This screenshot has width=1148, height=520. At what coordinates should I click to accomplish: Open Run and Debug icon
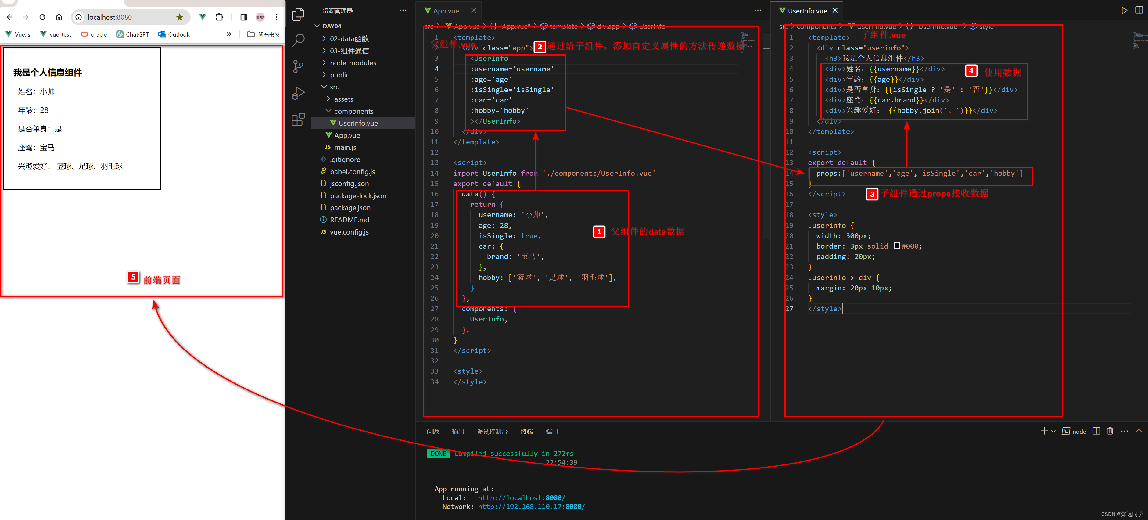click(x=298, y=93)
